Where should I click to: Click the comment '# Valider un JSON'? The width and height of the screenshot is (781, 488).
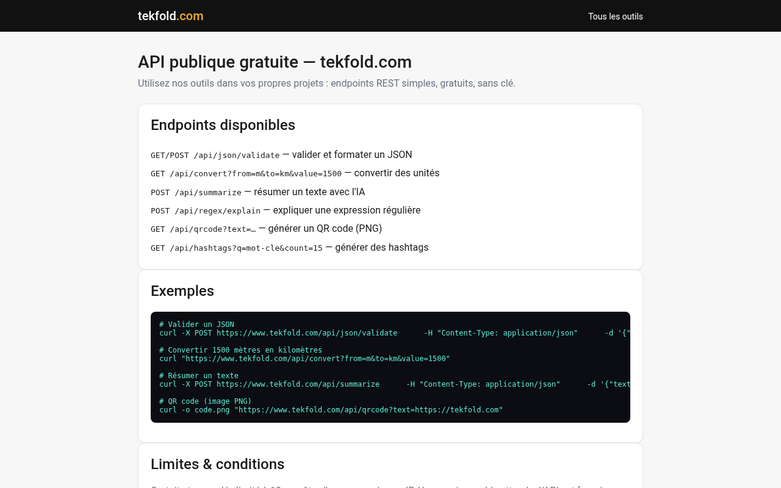tap(196, 325)
